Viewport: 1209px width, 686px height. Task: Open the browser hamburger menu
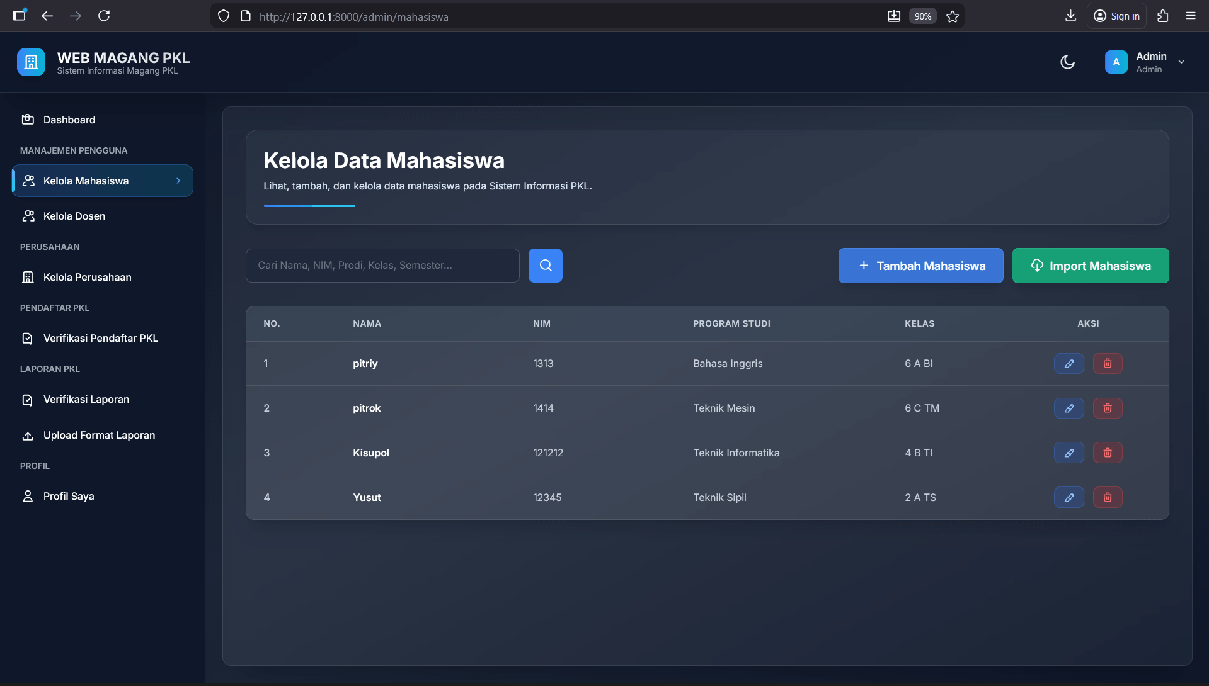[1191, 16]
